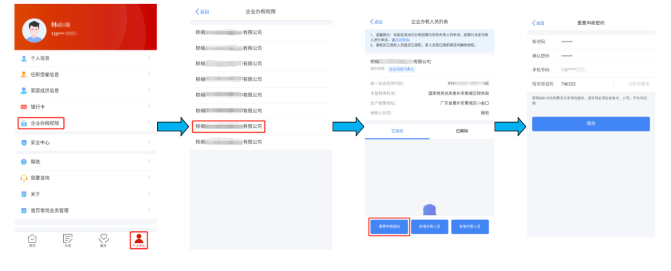Tap the 广东省惠州市惠城区小金口 address
Viewport: 671px width, 271px height.
[464, 103]
